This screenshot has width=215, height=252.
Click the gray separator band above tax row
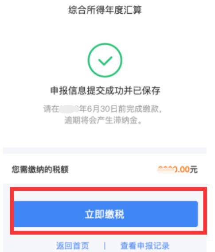point(105,151)
